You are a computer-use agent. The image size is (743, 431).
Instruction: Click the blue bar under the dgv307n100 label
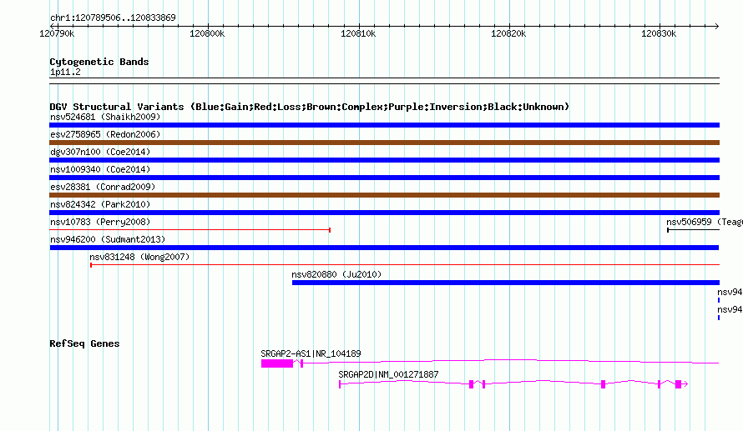(x=384, y=160)
